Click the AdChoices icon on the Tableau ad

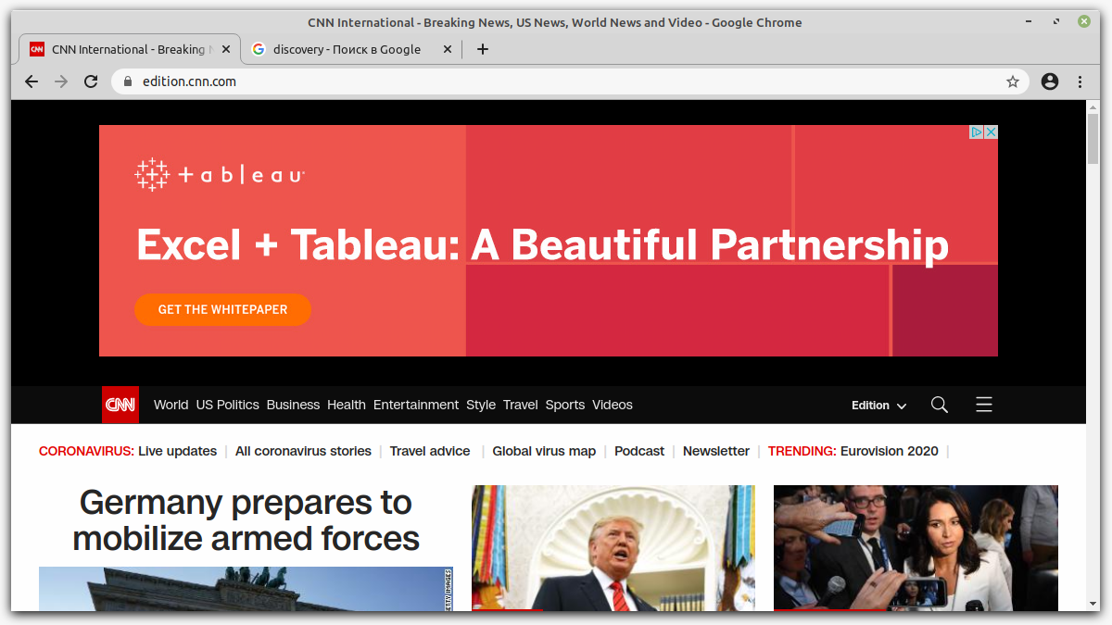pos(977,132)
